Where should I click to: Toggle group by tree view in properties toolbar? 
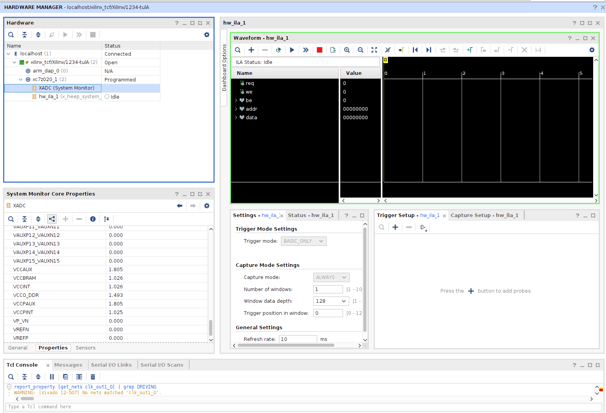(52, 219)
